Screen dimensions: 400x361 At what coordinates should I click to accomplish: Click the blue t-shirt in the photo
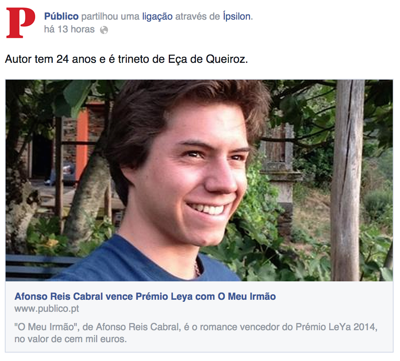pyautogui.click(x=143, y=263)
